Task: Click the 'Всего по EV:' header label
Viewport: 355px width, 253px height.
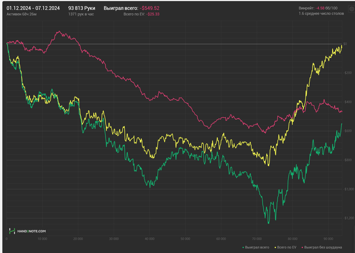Action: click(x=134, y=14)
